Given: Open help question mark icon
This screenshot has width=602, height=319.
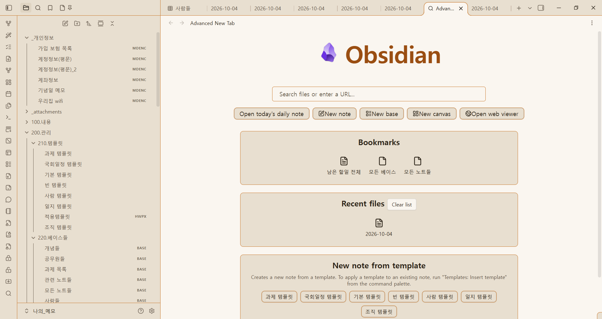Looking at the screenshot, I should (141, 311).
